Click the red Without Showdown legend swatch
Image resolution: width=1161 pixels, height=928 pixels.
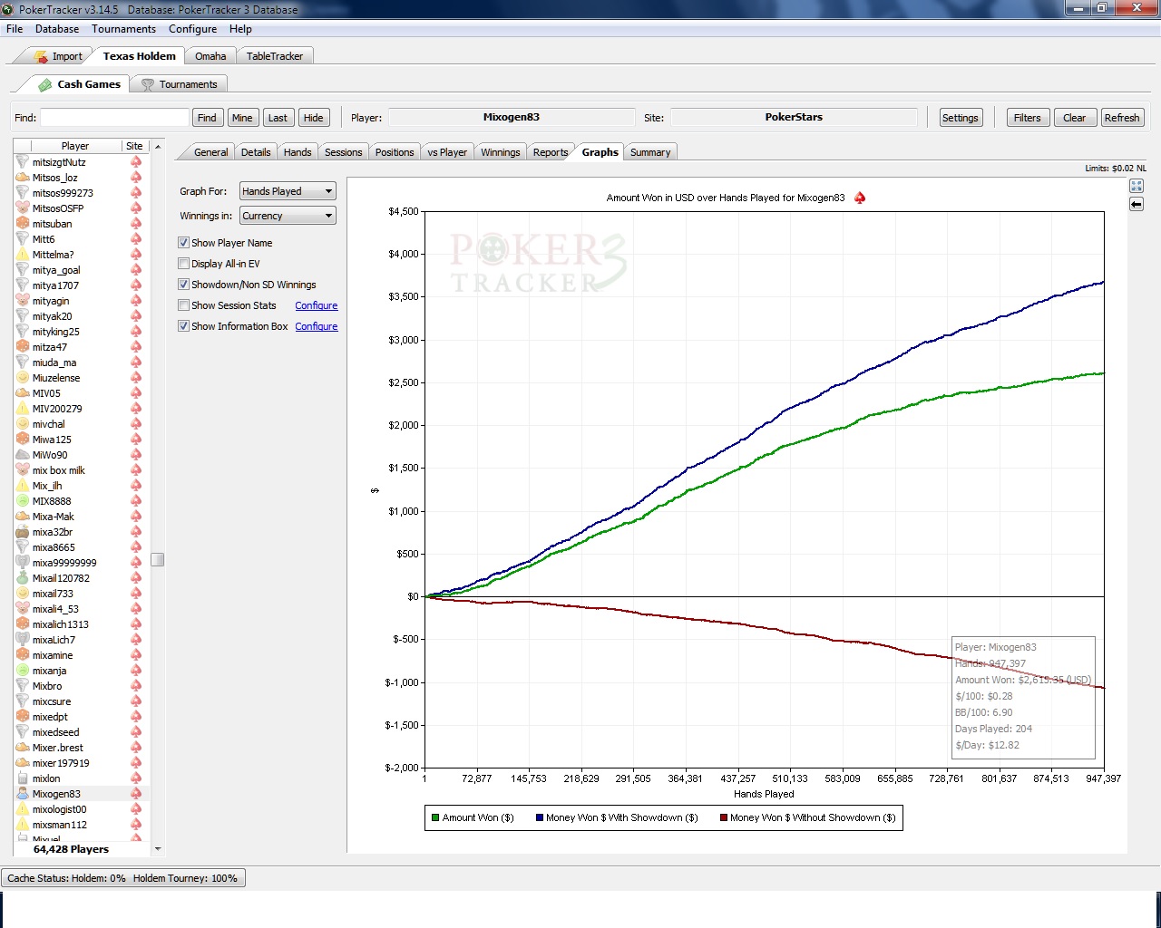724,817
